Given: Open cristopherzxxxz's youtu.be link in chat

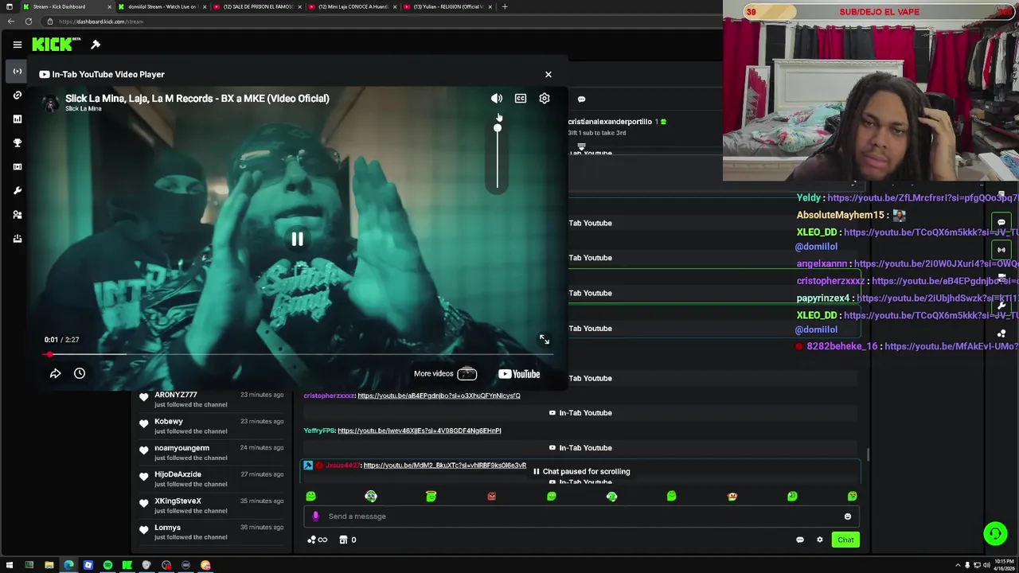Looking at the screenshot, I should pyautogui.click(x=439, y=396).
